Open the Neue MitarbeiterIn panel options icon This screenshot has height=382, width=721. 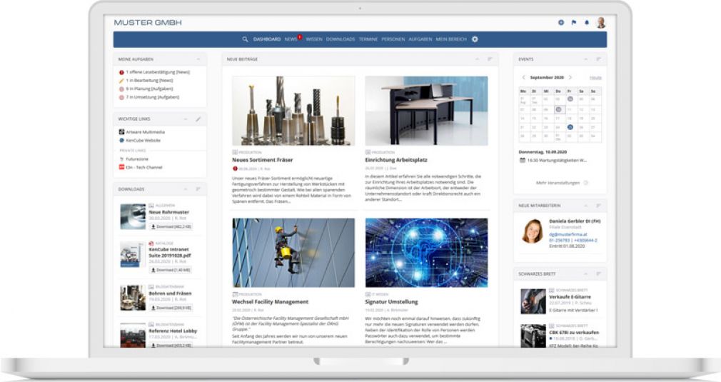pos(598,206)
